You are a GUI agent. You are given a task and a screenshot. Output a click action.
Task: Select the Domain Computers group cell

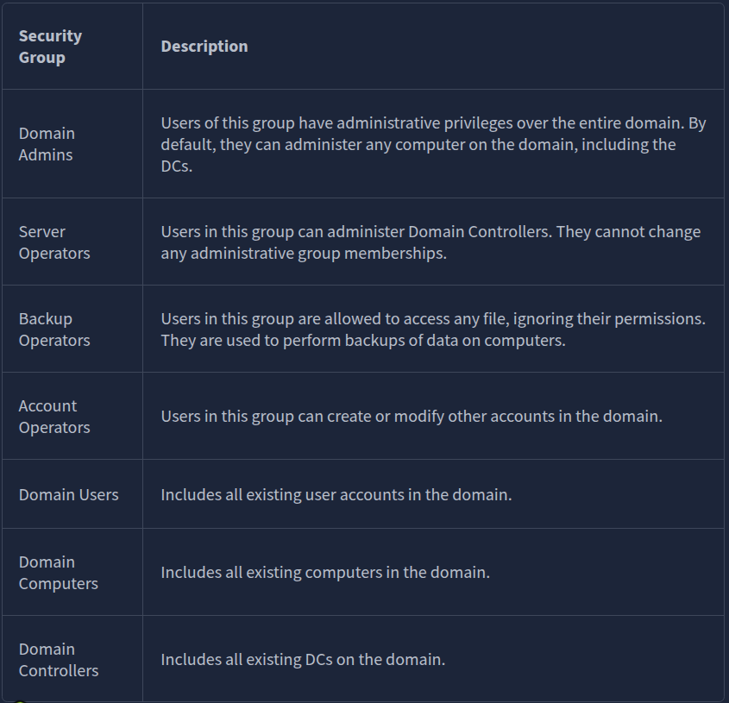(x=59, y=573)
